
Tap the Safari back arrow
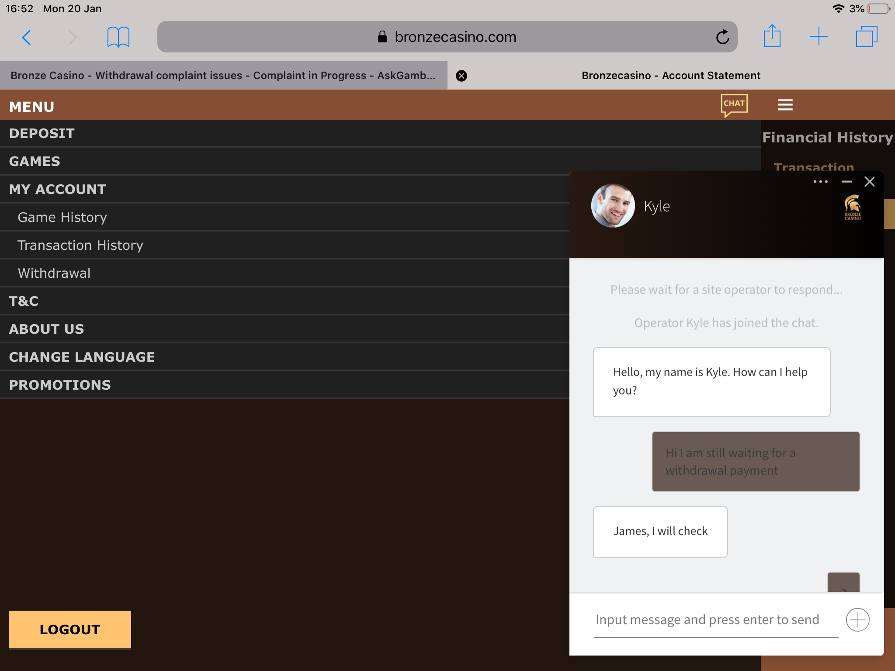coord(27,37)
